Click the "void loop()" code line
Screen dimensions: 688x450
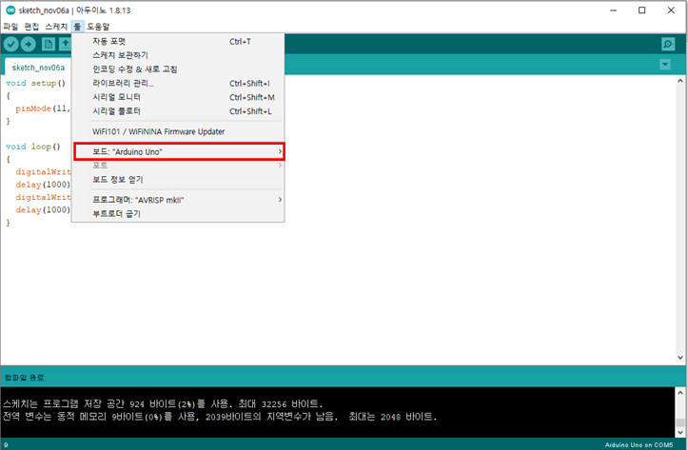[33, 147]
